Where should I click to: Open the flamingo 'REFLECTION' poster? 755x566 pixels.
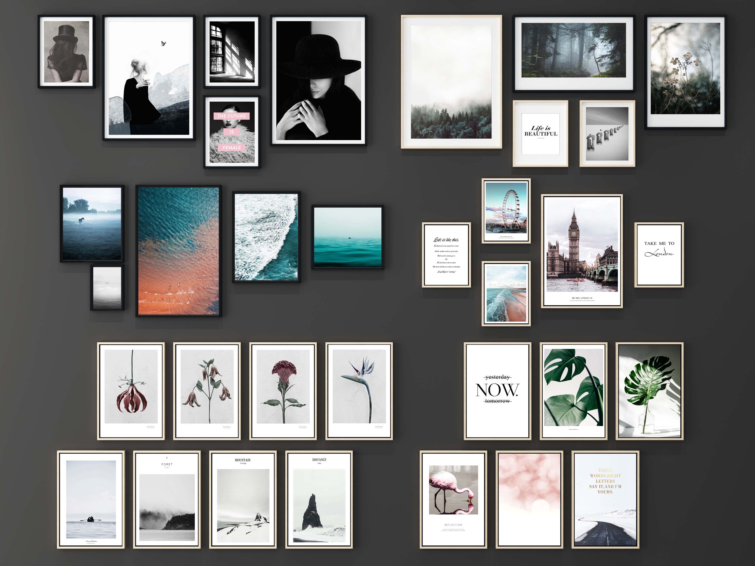coord(453,500)
